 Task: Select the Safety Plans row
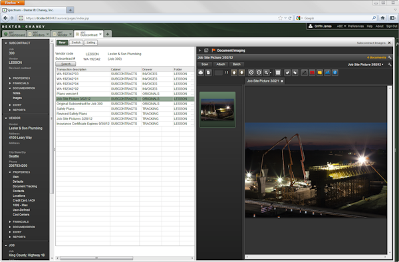pyautogui.click(x=125, y=108)
